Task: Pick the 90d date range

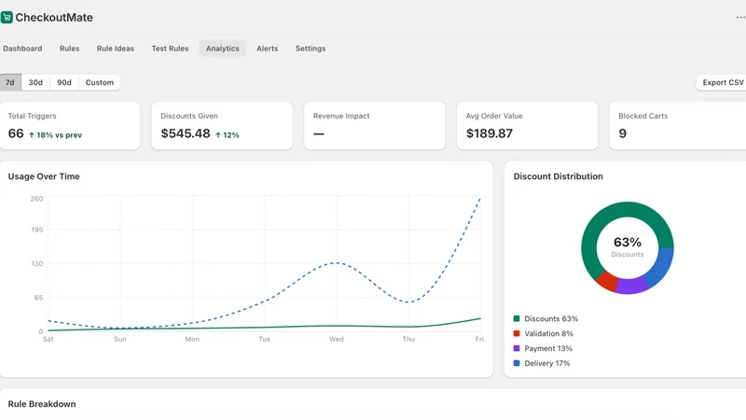Action: pyautogui.click(x=64, y=82)
